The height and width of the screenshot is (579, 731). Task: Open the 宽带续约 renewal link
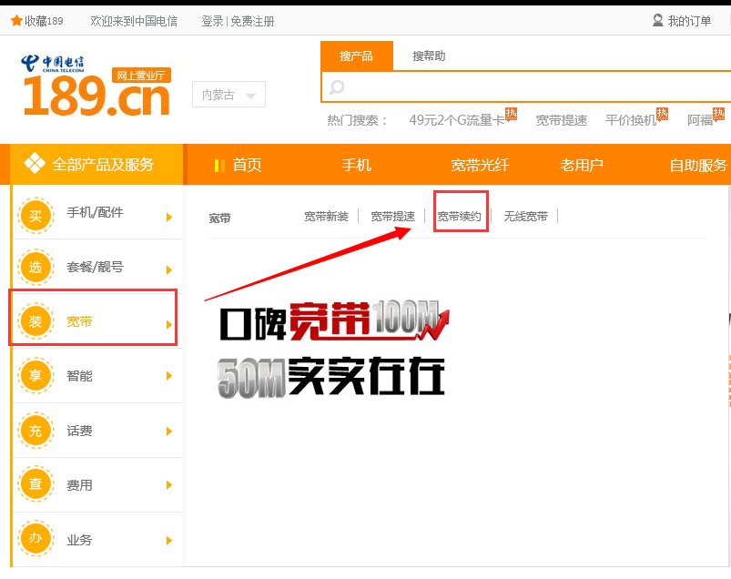click(x=460, y=218)
